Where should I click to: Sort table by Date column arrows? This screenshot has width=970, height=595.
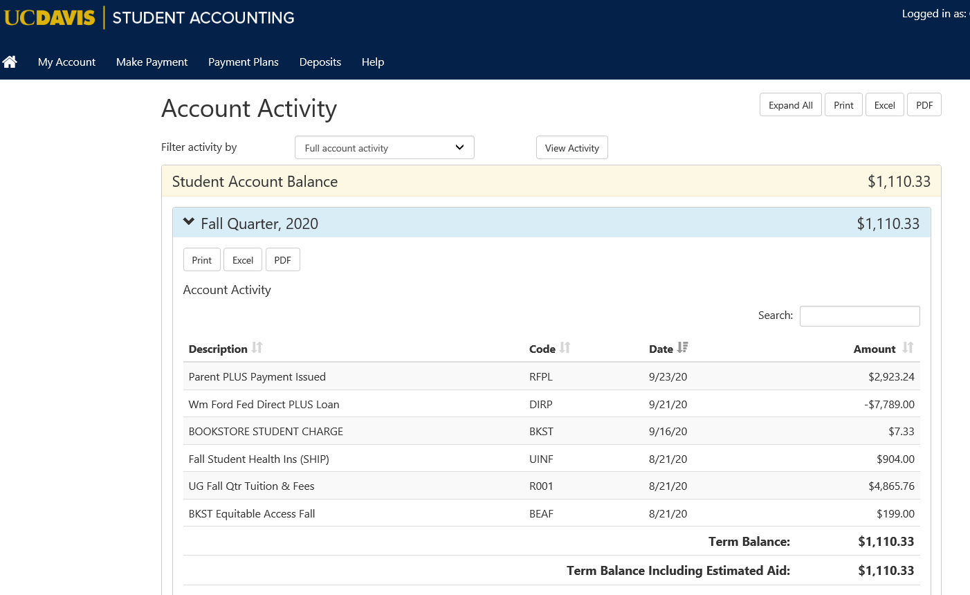(683, 348)
